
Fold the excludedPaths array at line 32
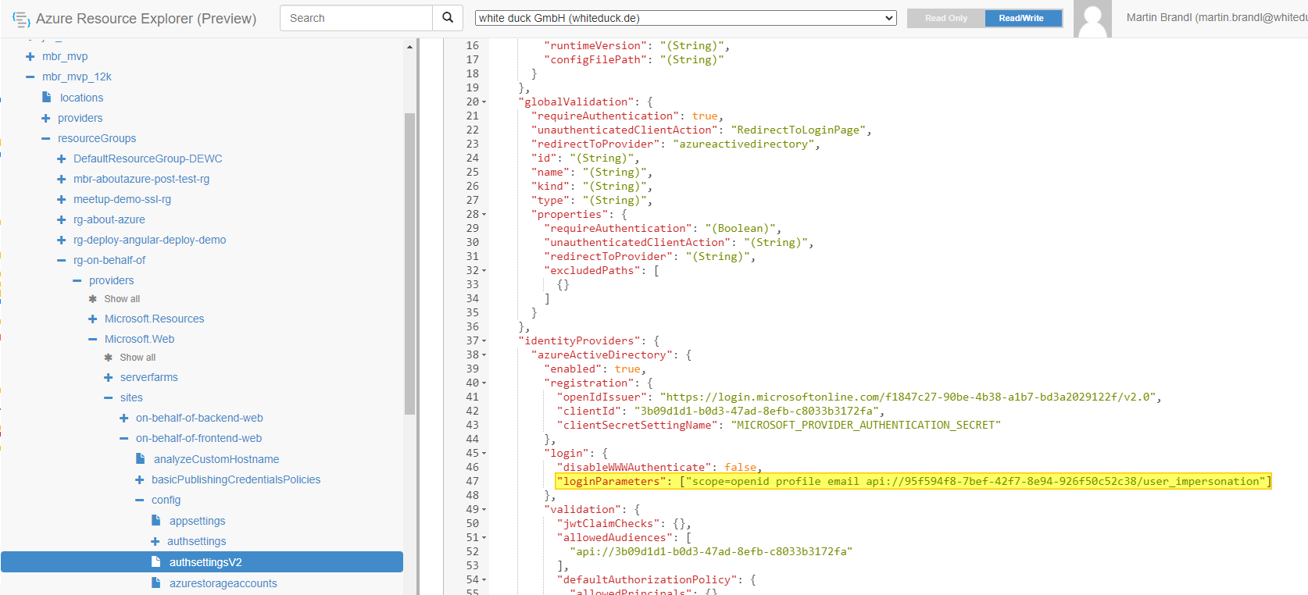pos(484,271)
